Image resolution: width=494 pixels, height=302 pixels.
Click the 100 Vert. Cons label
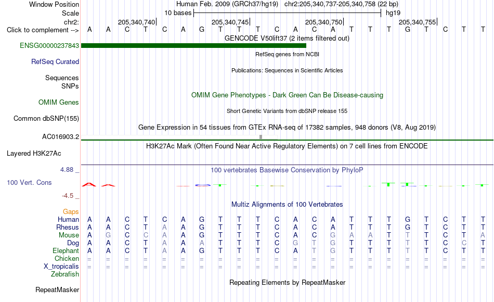[29, 182]
